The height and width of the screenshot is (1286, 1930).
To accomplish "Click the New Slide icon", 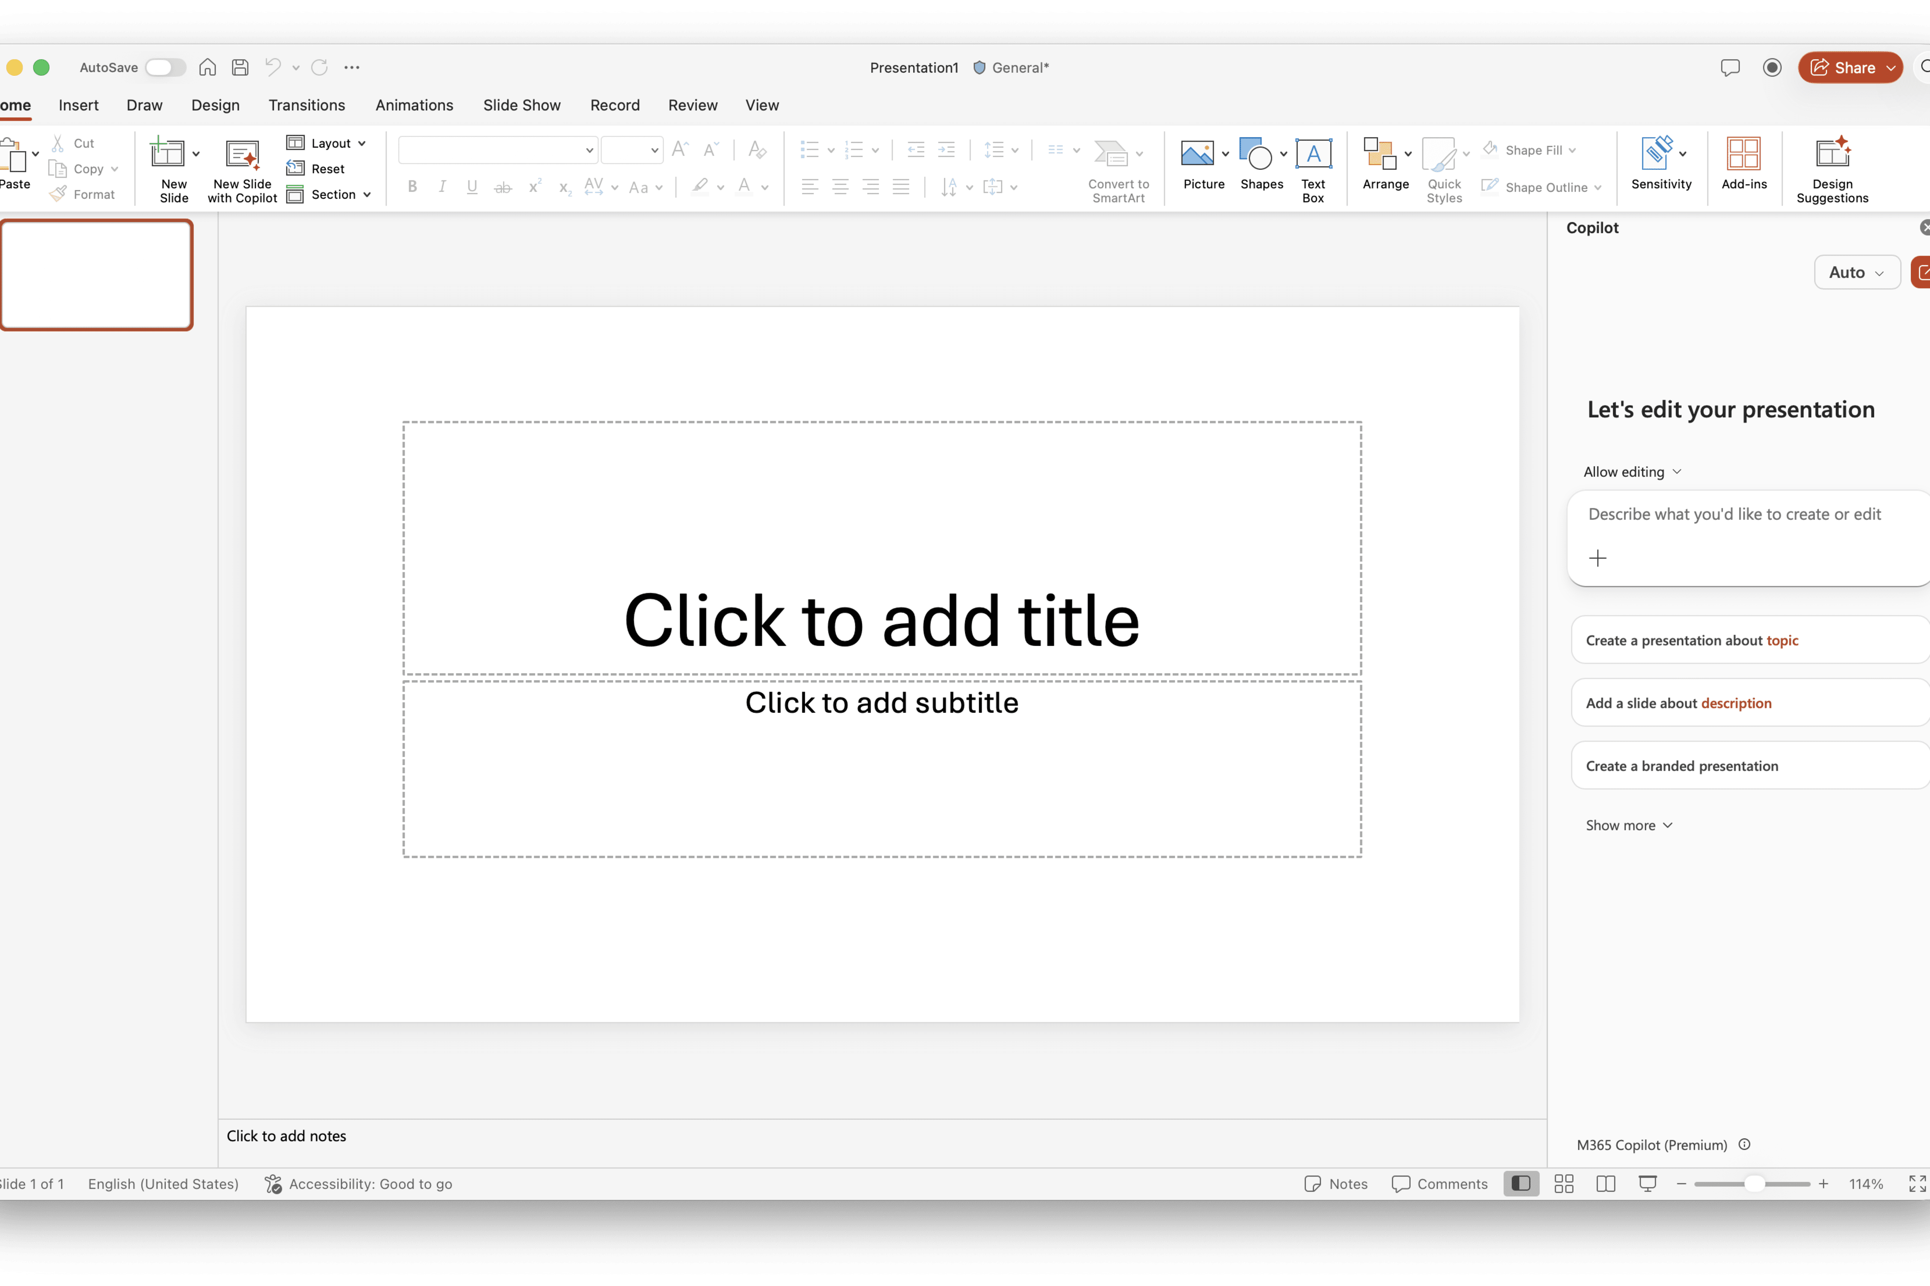I will point(166,153).
